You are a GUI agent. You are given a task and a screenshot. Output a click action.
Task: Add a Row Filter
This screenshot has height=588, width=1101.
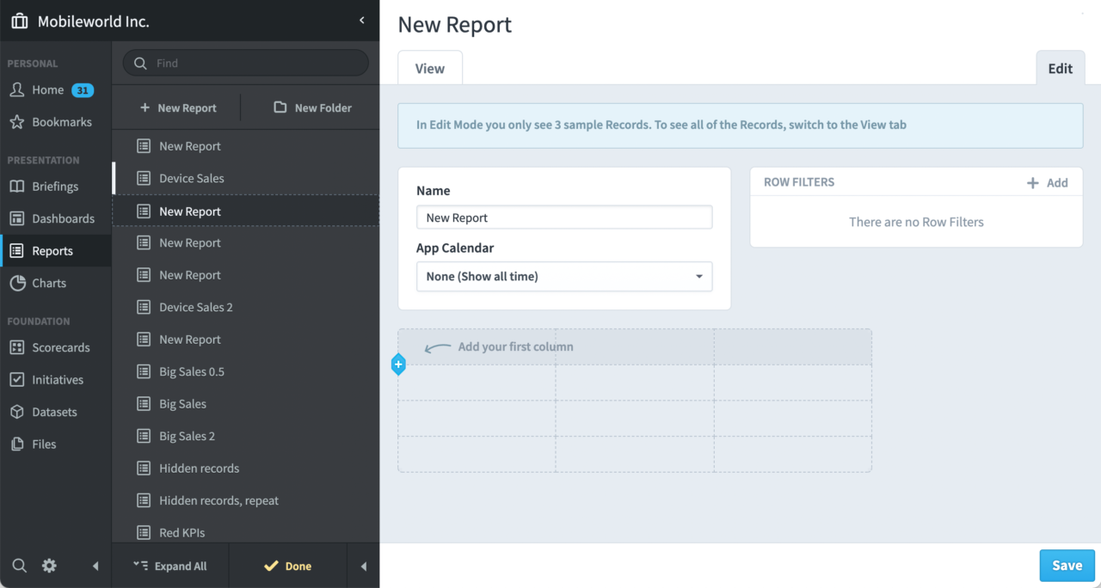(1048, 181)
